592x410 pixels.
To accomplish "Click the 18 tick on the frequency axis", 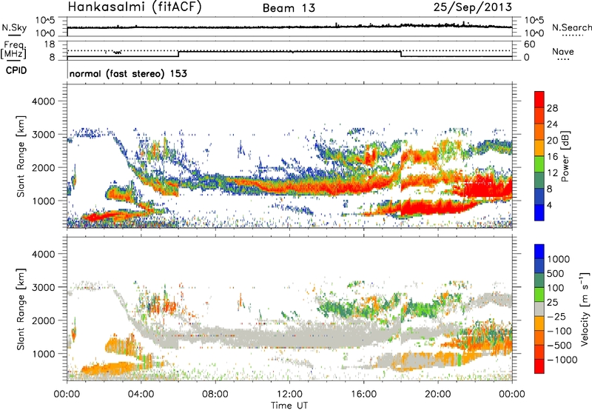I will tap(50, 44).
